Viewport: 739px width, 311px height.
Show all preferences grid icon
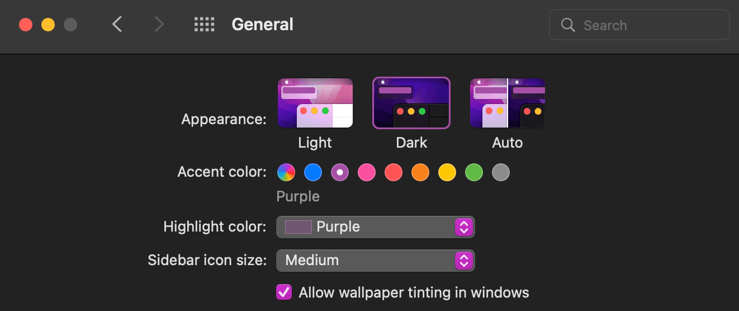(x=205, y=25)
